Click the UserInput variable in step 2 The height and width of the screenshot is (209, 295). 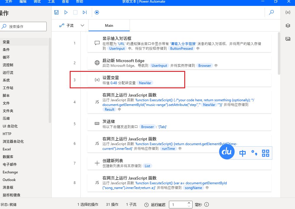[x=159, y=66]
